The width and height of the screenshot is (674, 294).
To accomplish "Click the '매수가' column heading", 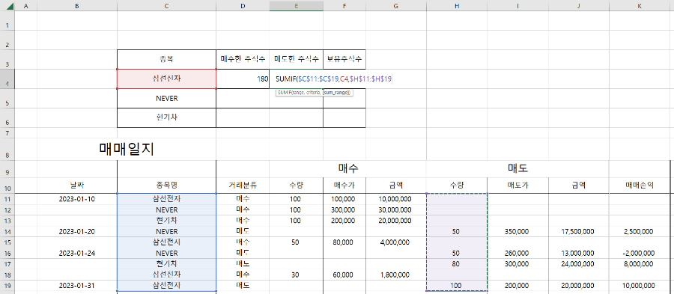I will [344, 185].
